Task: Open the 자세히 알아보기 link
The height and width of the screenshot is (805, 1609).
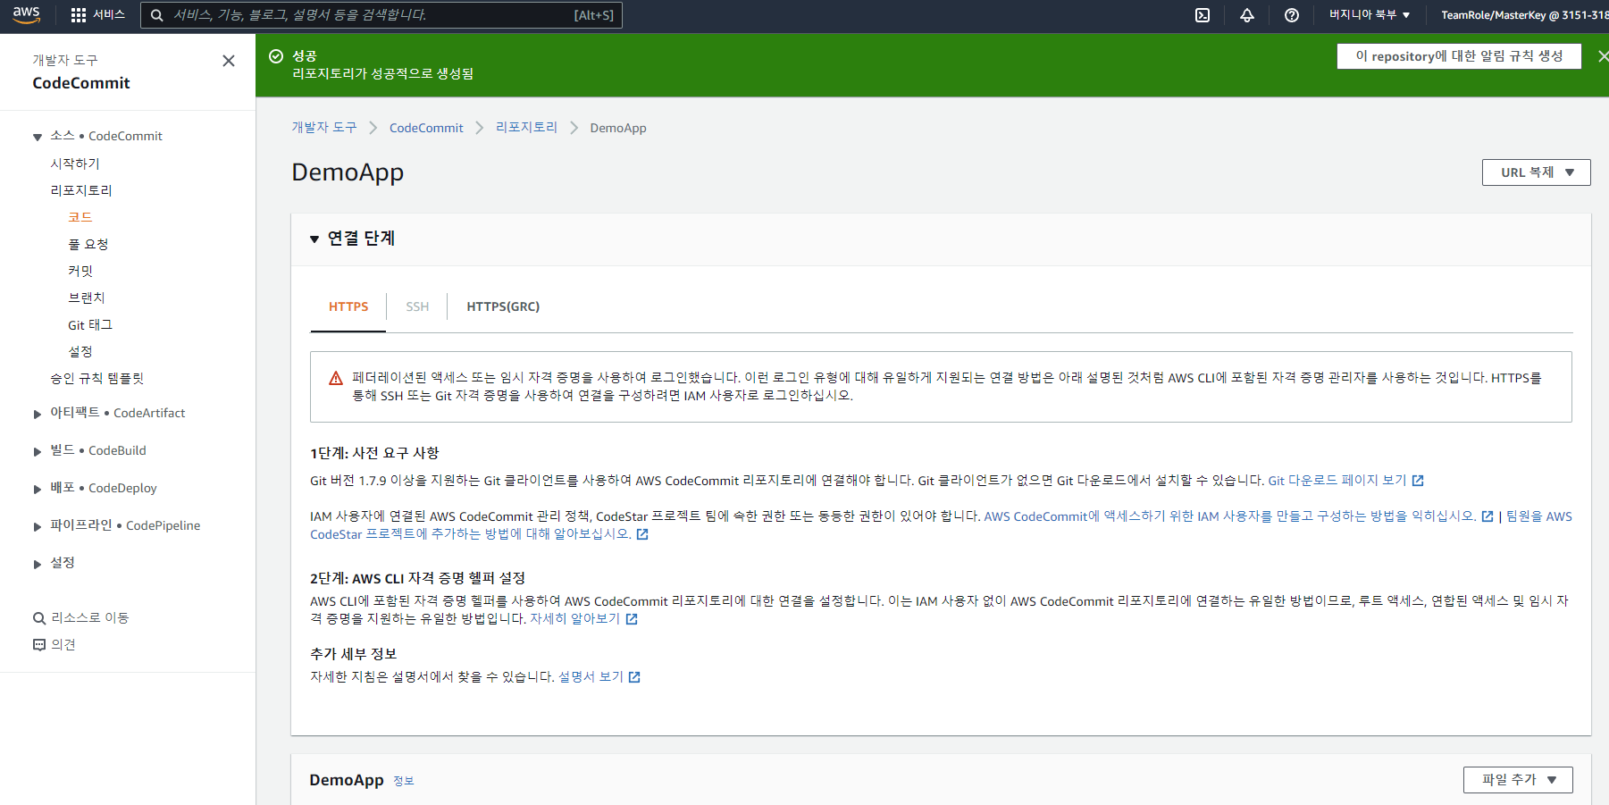Action: pyautogui.click(x=574, y=619)
